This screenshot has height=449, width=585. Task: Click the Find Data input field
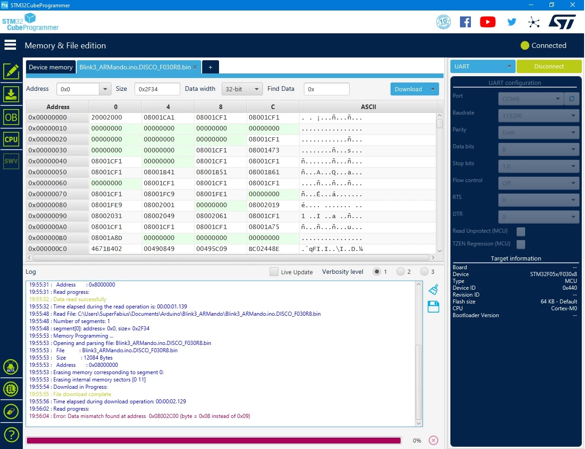(x=327, y=89)
